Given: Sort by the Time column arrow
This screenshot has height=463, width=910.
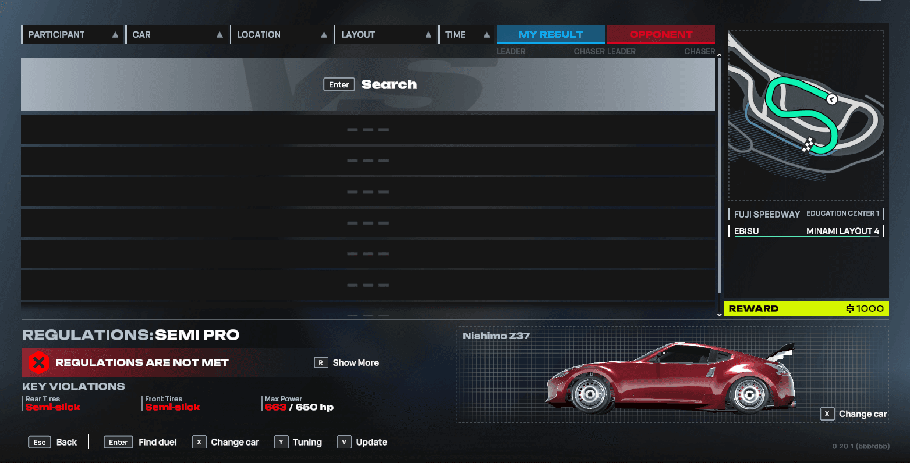Looking at the screenshot, I should point(487,35).
